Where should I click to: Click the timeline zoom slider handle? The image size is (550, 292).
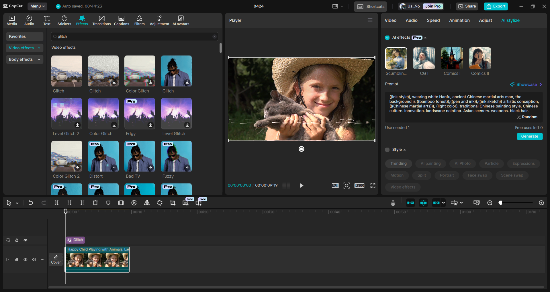tap(500, 203)
